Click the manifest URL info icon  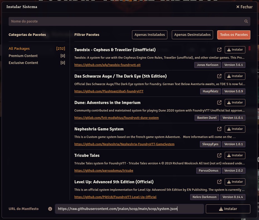(x=50, y=209)
